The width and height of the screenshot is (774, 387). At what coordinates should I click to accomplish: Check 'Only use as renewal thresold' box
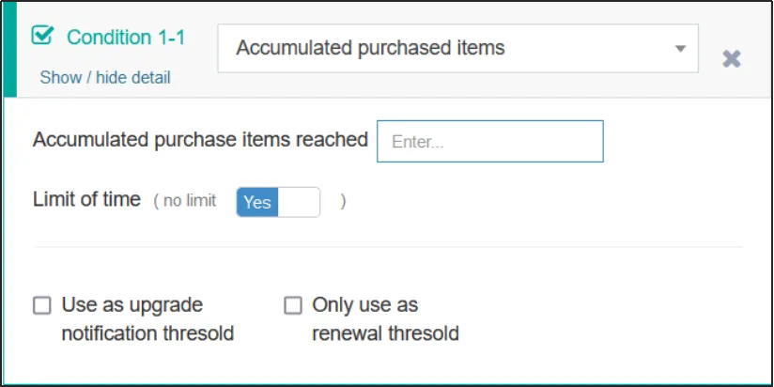[293, 305]
